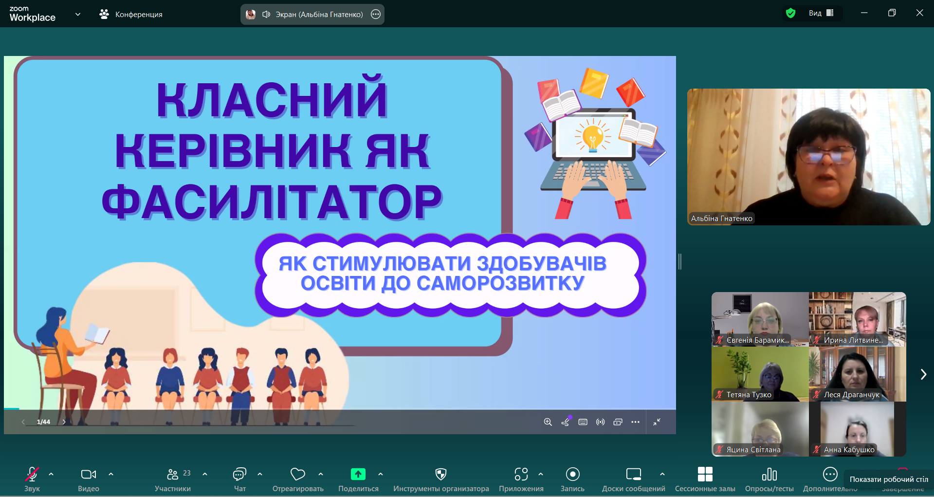
Task: Start recording with the Запись button
Action: (x=572, y=479)
